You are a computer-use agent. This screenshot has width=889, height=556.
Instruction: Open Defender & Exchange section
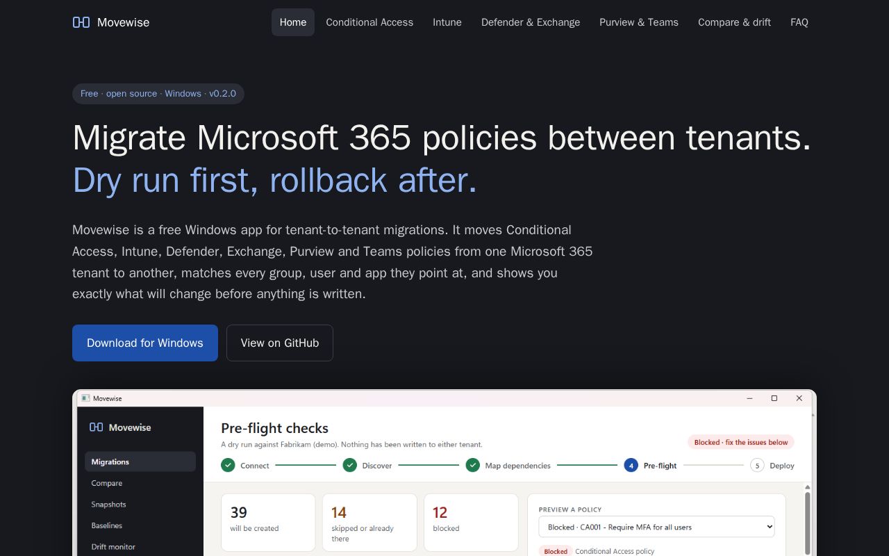[x=531, y=22]
